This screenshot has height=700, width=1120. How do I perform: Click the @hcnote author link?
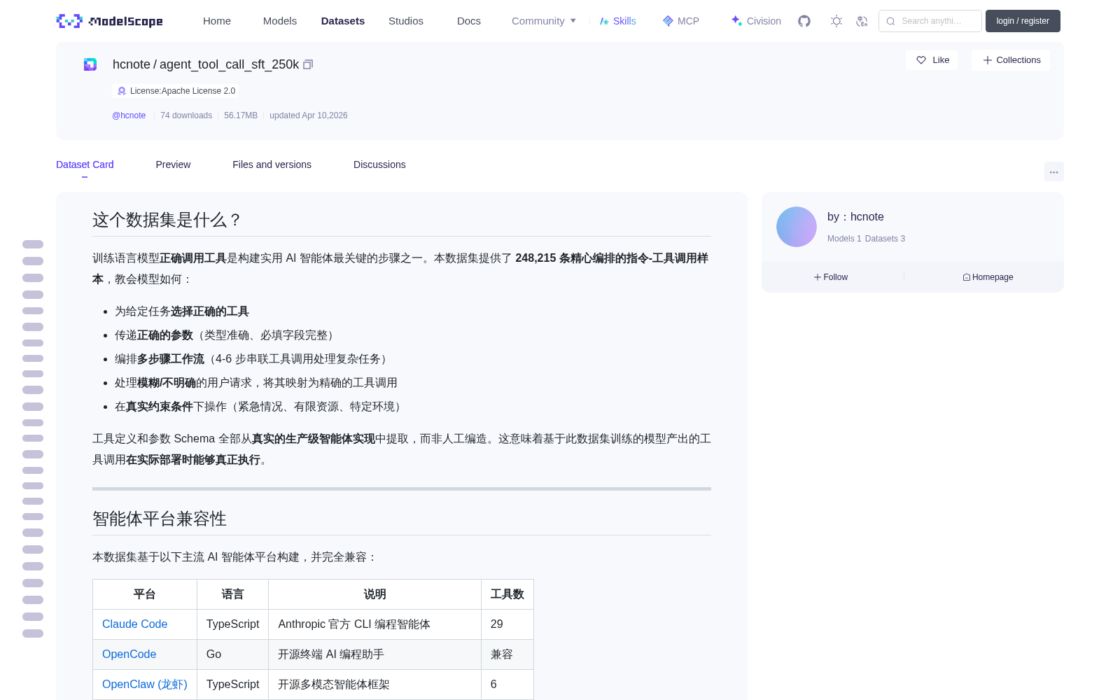[x=129, y=115]
